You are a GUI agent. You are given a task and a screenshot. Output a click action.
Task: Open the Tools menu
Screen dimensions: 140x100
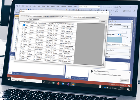[x=58, y=7]
